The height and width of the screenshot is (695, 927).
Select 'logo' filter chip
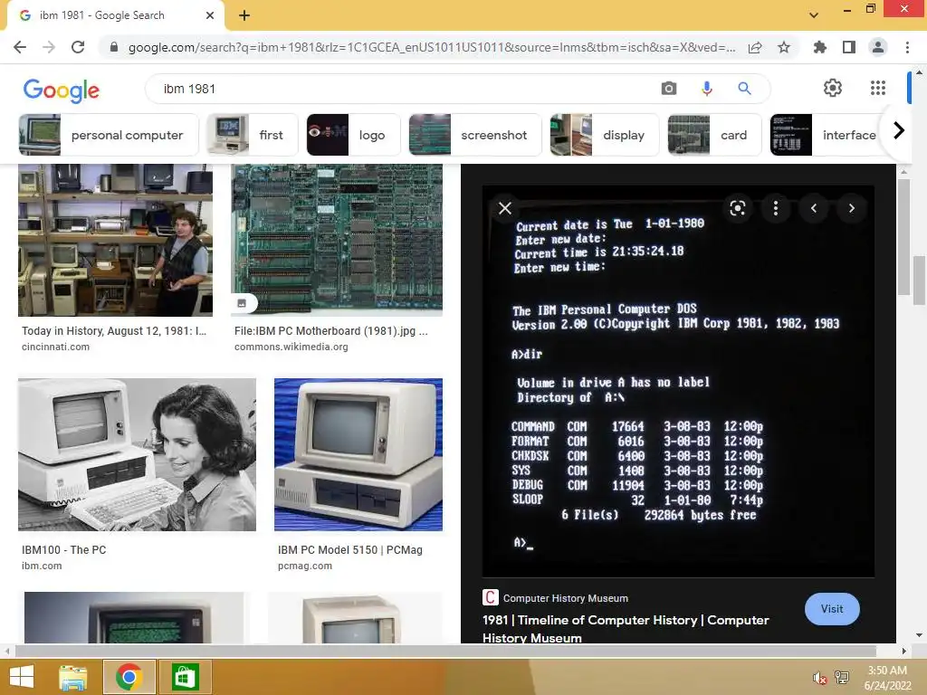[353, 135]
